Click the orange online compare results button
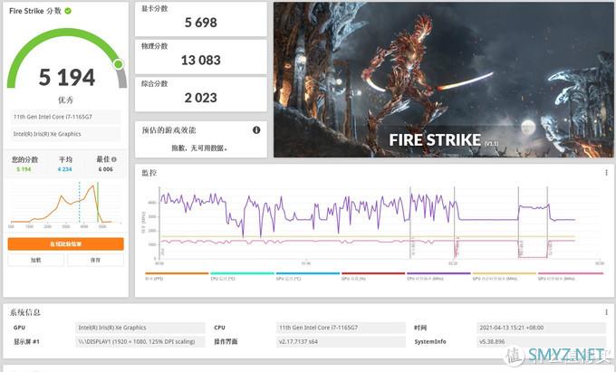This screenshot has height=372, width=616. (x=65, y=243)
